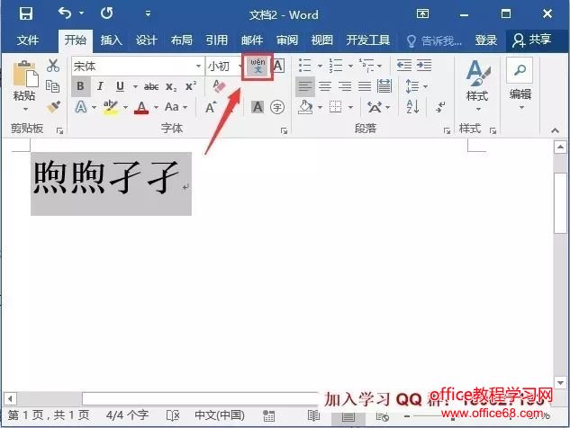Open Customize Quick Access Toolbar dropdown
This screenshot has height=428, width=570.
point(148,13)
